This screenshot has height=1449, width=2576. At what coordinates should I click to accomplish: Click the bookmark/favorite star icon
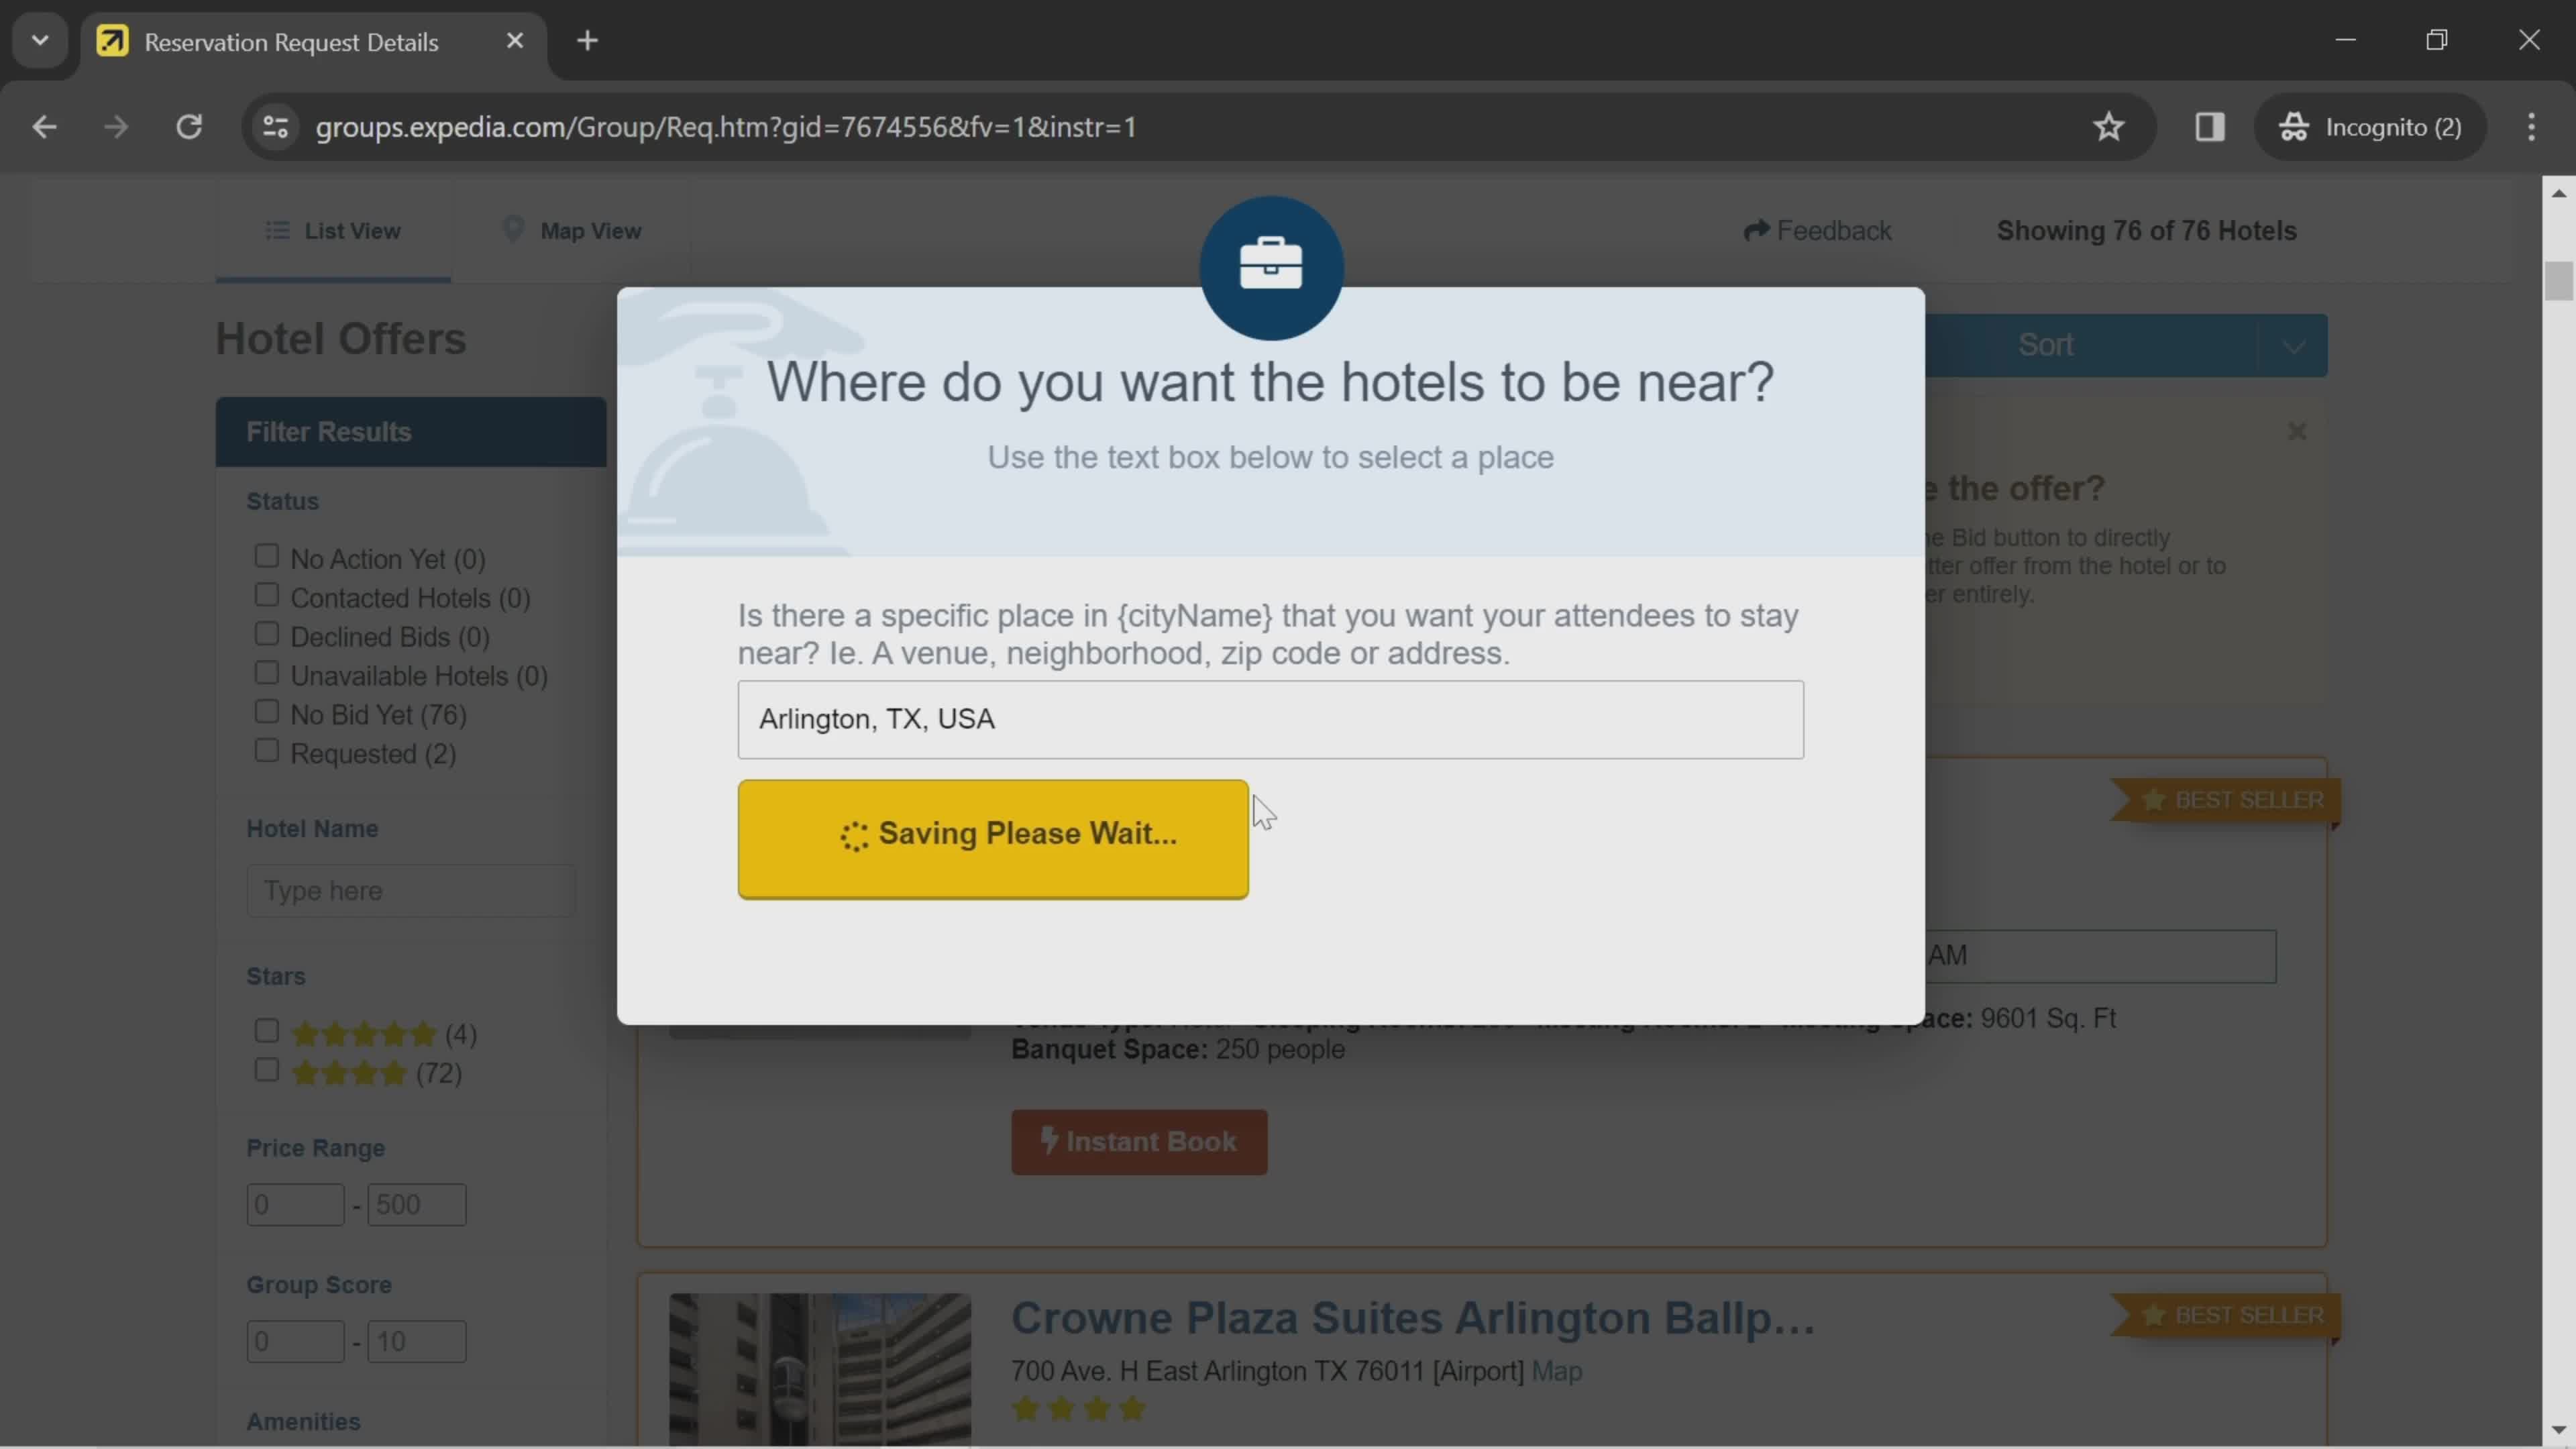tap(2109, 125)
